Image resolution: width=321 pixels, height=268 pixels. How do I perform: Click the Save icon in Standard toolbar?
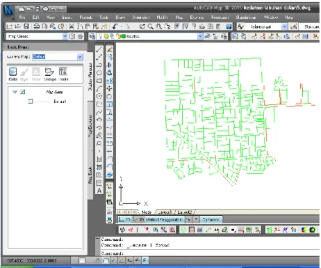[26, 26]
